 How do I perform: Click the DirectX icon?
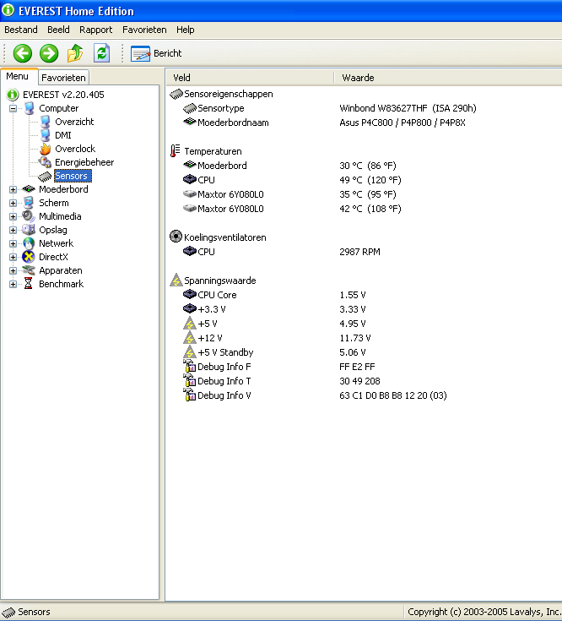29,257
